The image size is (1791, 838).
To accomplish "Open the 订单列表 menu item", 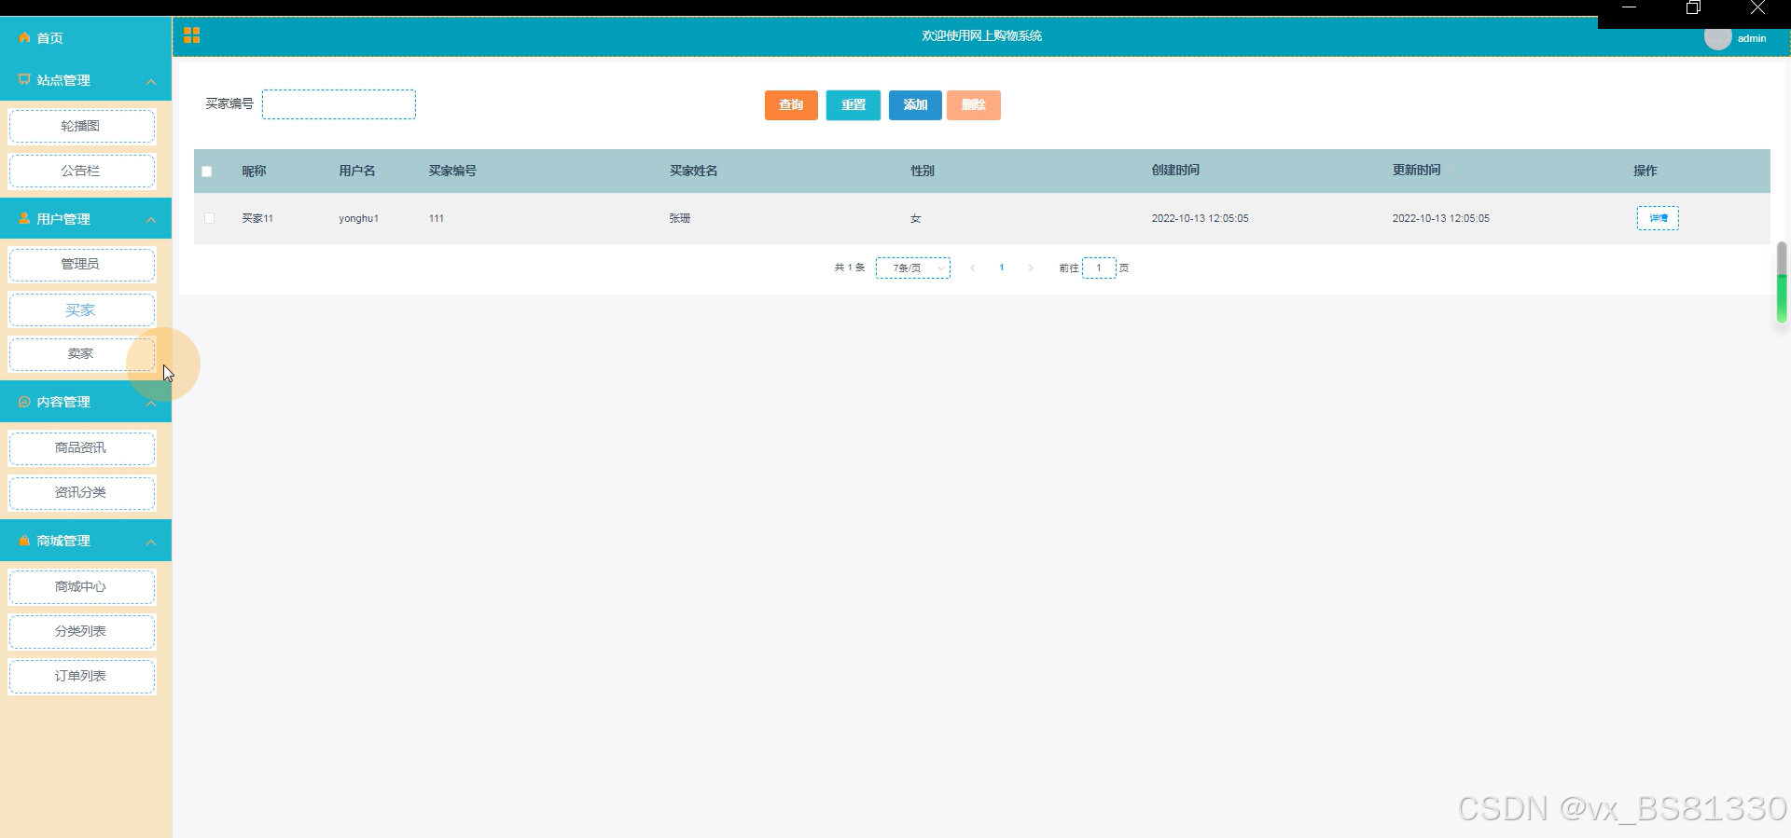I will [x=81, y=676].
